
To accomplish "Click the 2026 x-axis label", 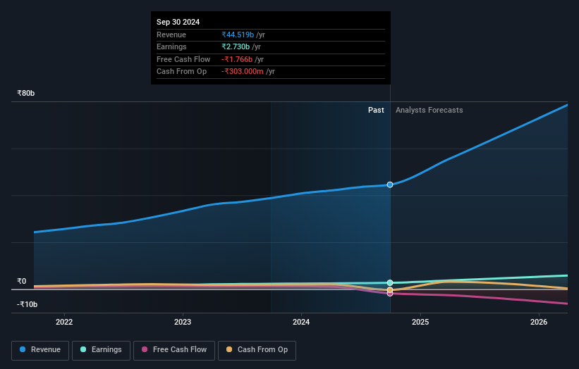I will coord(539,322).
